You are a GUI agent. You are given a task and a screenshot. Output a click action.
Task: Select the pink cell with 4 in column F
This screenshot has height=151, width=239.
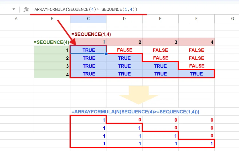coord(196,42)
